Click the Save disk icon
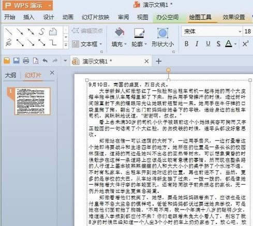Viewport: 253px width, 226px height. tap(16, 61)
